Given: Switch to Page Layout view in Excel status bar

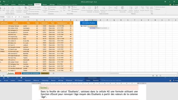Looking at the screenshot, I should coord(157,76).
